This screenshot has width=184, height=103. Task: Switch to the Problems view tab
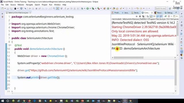[x=116, y=13]
